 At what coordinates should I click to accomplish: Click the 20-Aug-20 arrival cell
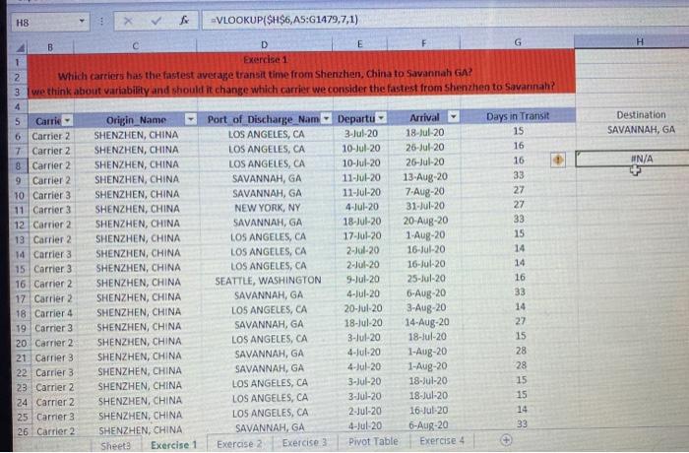pyautogui.click(x=425, y=221)
